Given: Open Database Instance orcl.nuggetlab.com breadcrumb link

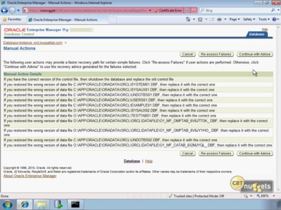Looking at the screenshot, I should [33, 43].
